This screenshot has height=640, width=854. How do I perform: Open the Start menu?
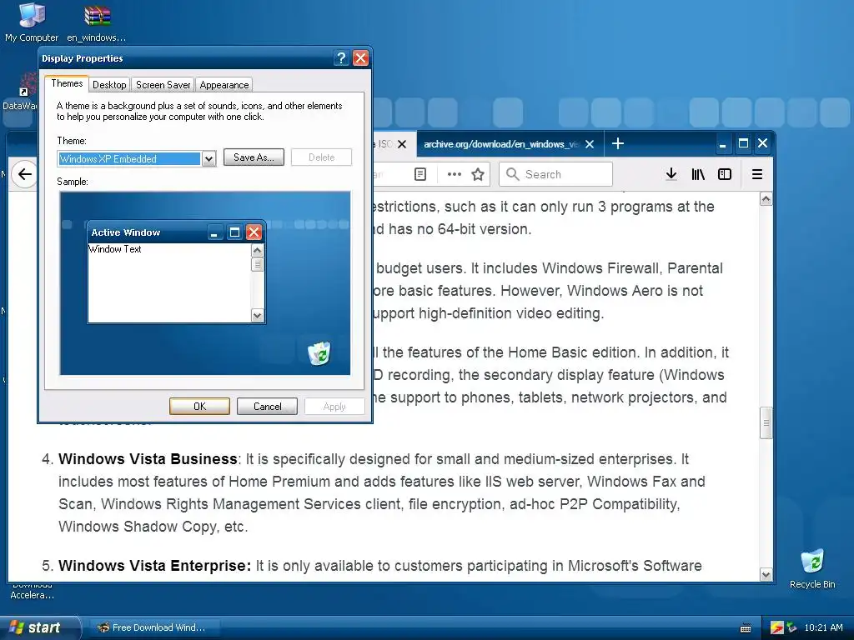41,627
